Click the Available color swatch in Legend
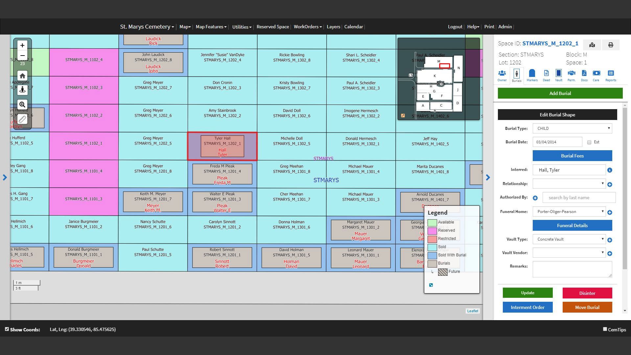631x355 pixels. (432, 223)
